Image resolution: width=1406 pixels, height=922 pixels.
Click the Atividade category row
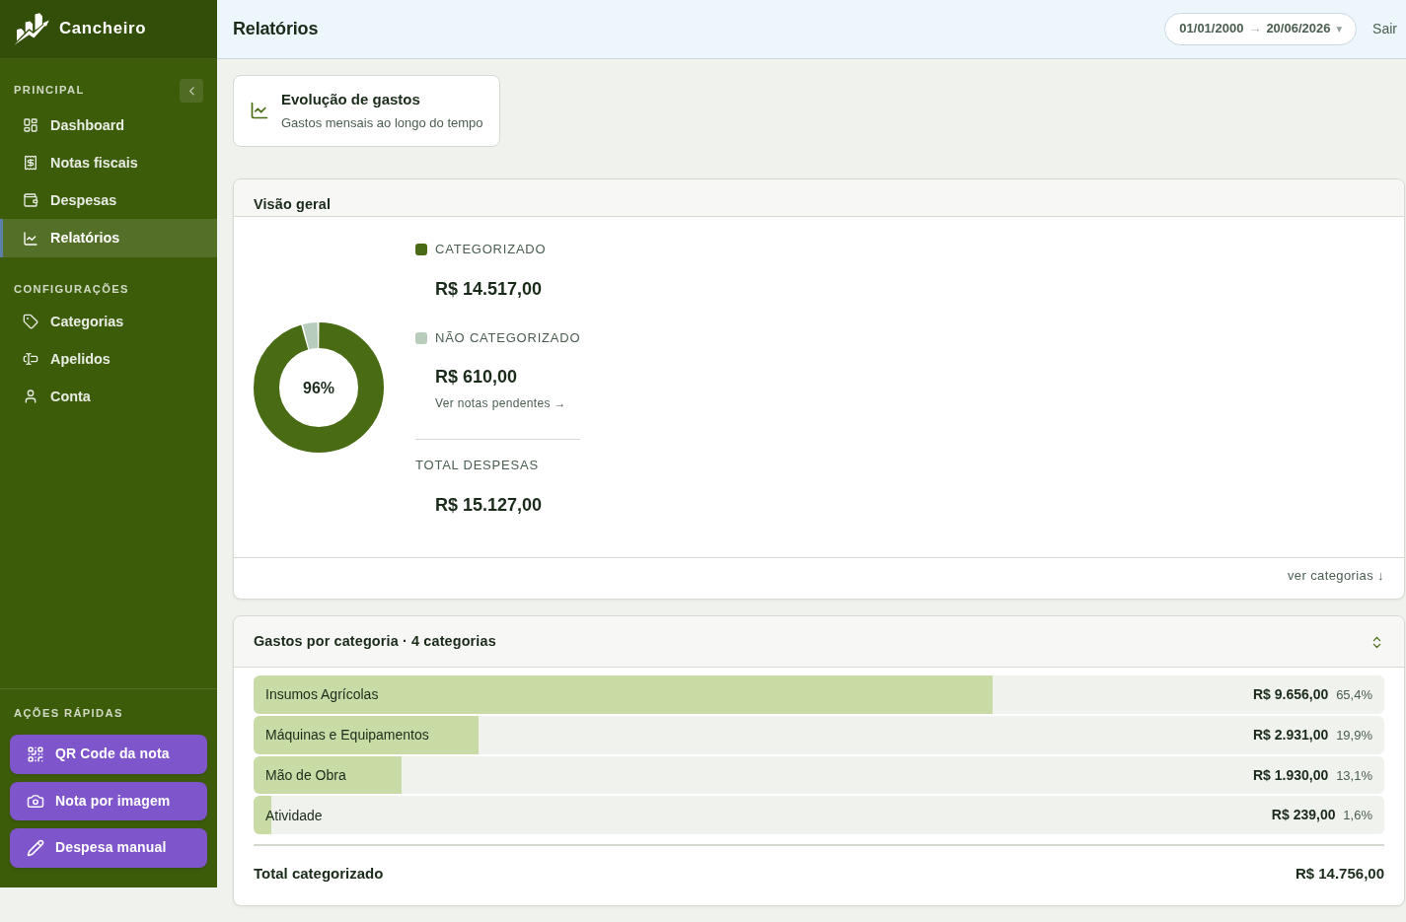(x=819, y=815)
